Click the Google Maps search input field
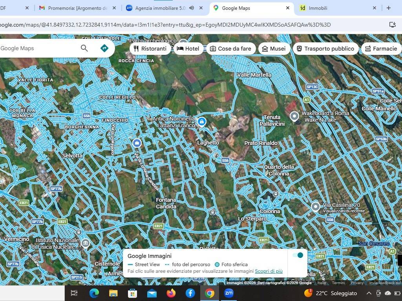This screenshot has height=301, width=402. [x=38, y=48]
